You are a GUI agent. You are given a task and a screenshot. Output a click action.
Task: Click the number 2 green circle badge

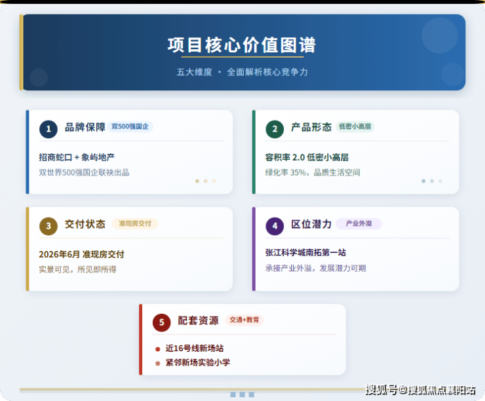pos(275,129)
